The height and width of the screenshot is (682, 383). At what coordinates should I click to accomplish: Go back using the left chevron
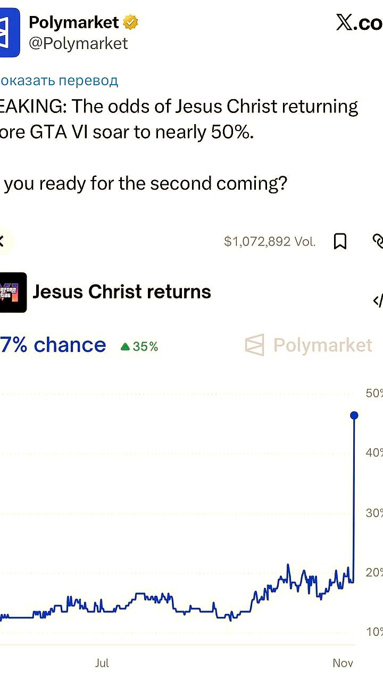point(2,241)
